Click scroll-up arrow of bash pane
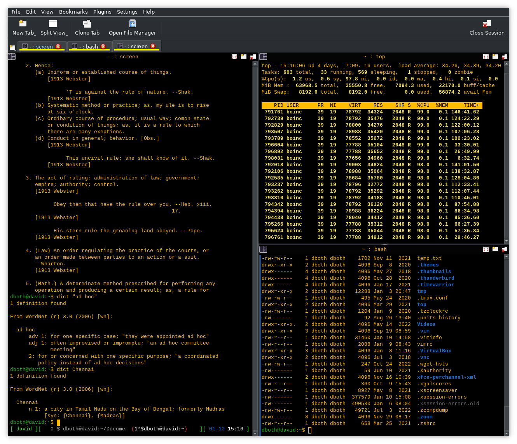The height and width of the screenshot is (444, 517). tap(507, 256)
